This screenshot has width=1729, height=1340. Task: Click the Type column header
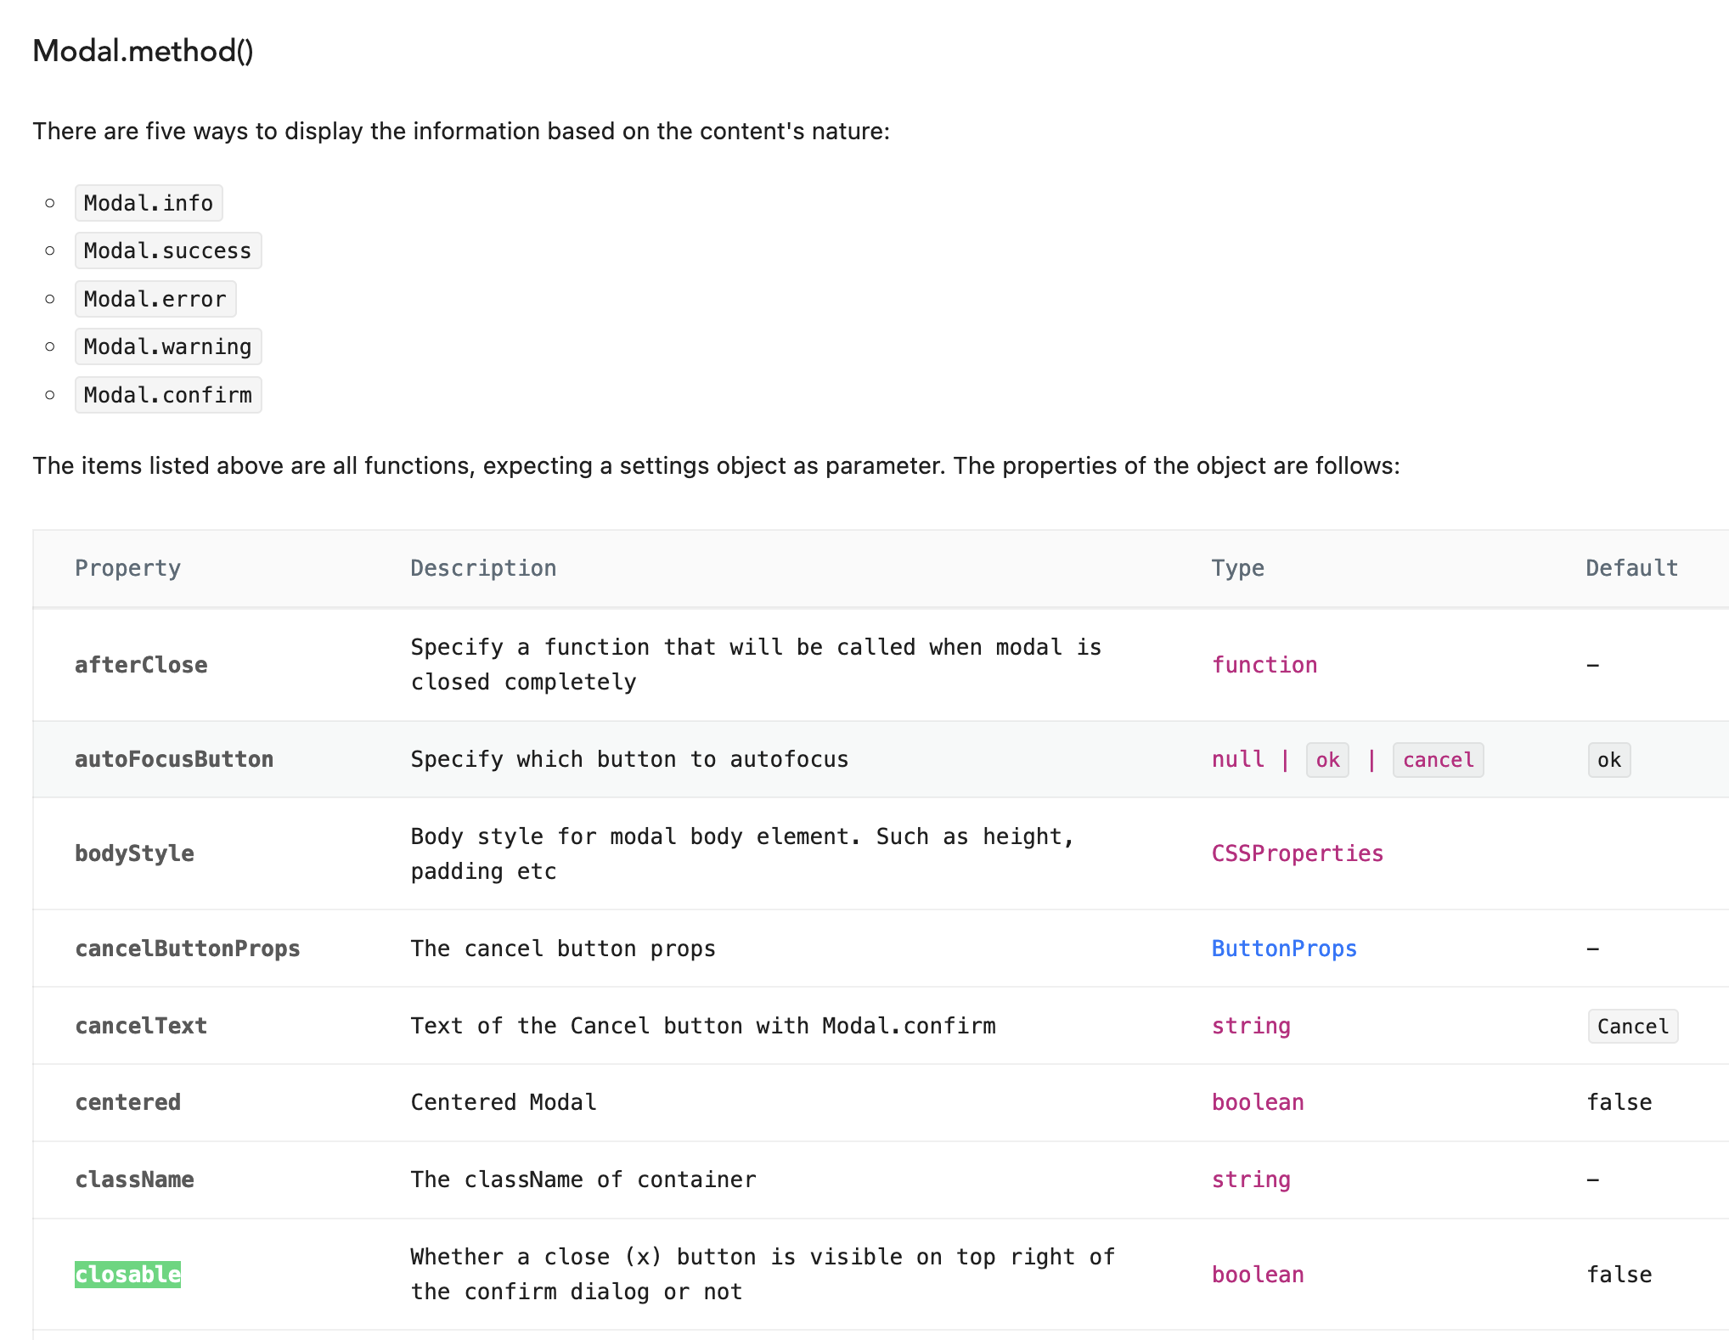click(1238, 567)
